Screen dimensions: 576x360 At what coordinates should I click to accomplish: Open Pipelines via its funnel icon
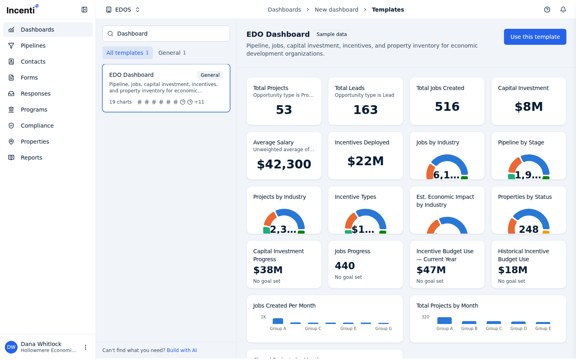pos(11,46)
